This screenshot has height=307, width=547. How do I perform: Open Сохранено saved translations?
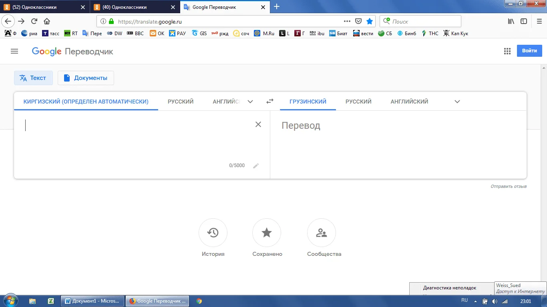click(267, 233)
